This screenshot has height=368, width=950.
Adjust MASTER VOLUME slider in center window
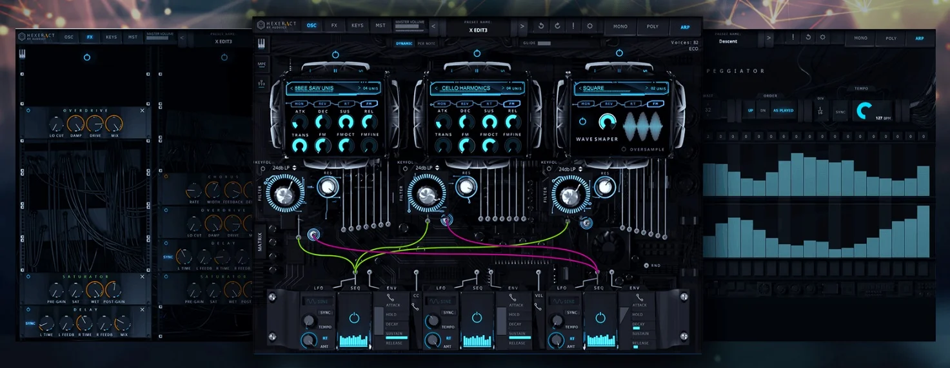pos(410,28)
